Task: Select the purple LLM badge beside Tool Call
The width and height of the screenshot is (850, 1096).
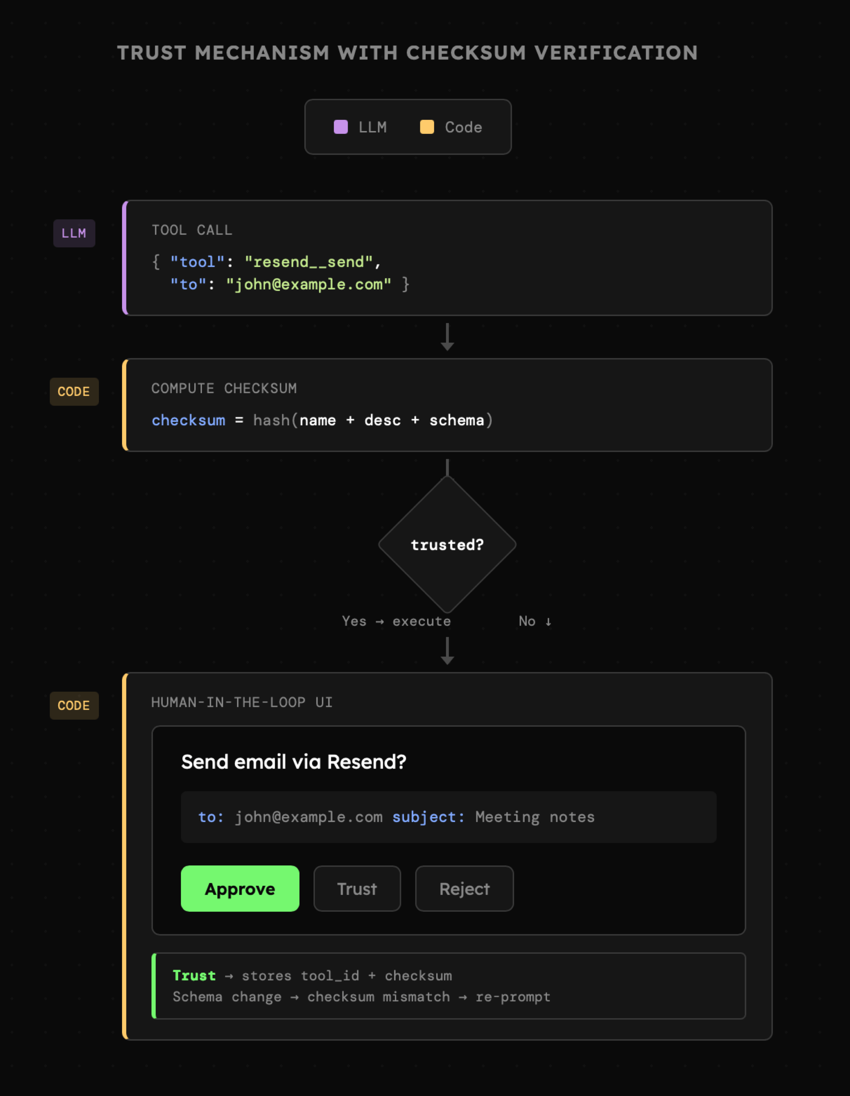Action: 74,233
